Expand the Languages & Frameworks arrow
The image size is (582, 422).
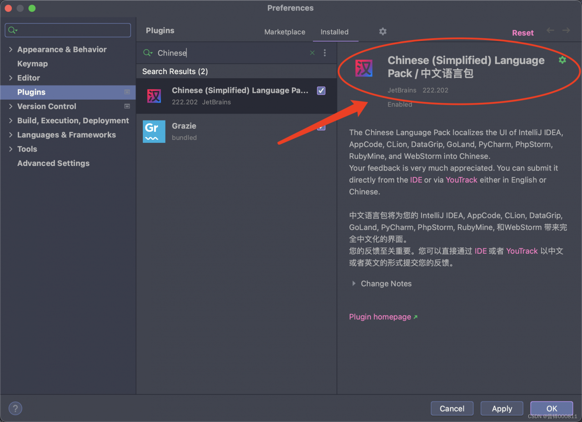click(10, 135)
